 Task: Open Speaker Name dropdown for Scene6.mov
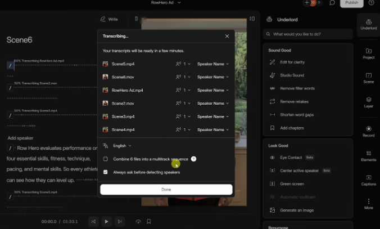[213, 77]
